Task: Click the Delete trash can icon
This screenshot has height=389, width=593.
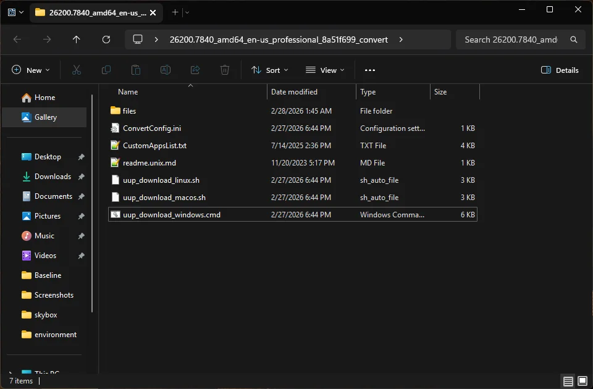Action: coord(225,70)
